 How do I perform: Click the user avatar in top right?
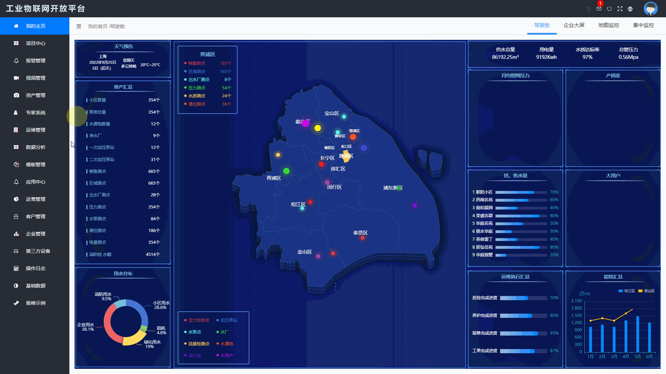tap(650, 9)
